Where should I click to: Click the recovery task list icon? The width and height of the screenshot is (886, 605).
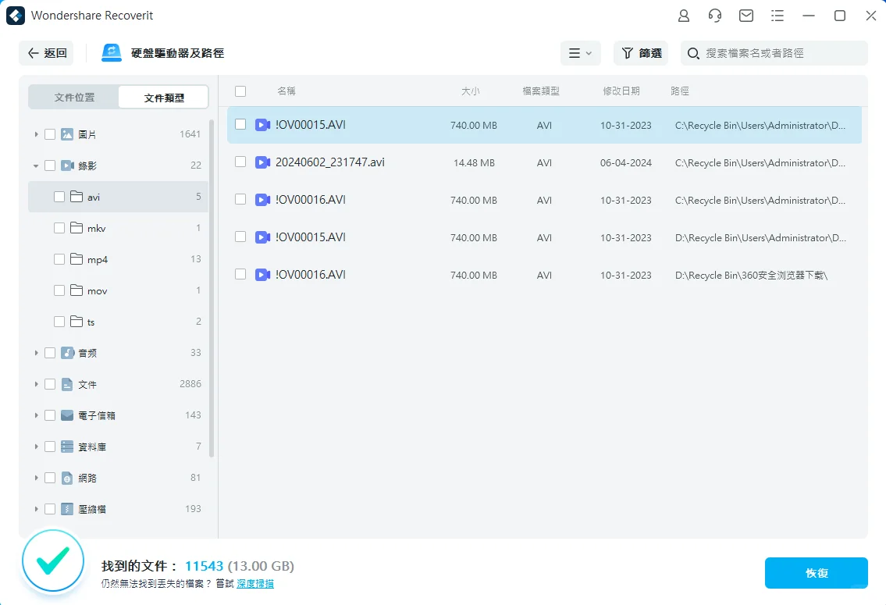[x=777, y=15]
